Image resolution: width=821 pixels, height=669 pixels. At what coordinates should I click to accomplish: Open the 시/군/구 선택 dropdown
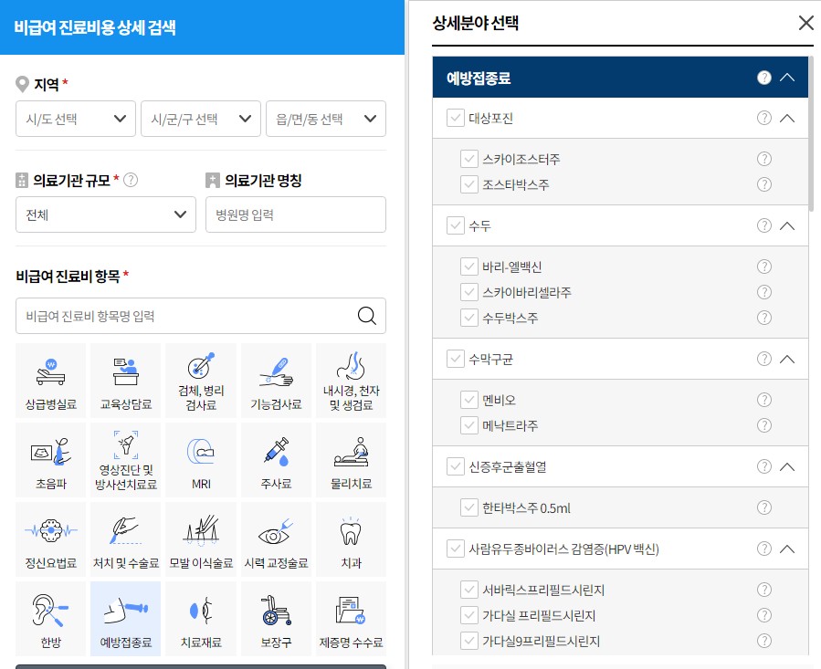201,119
